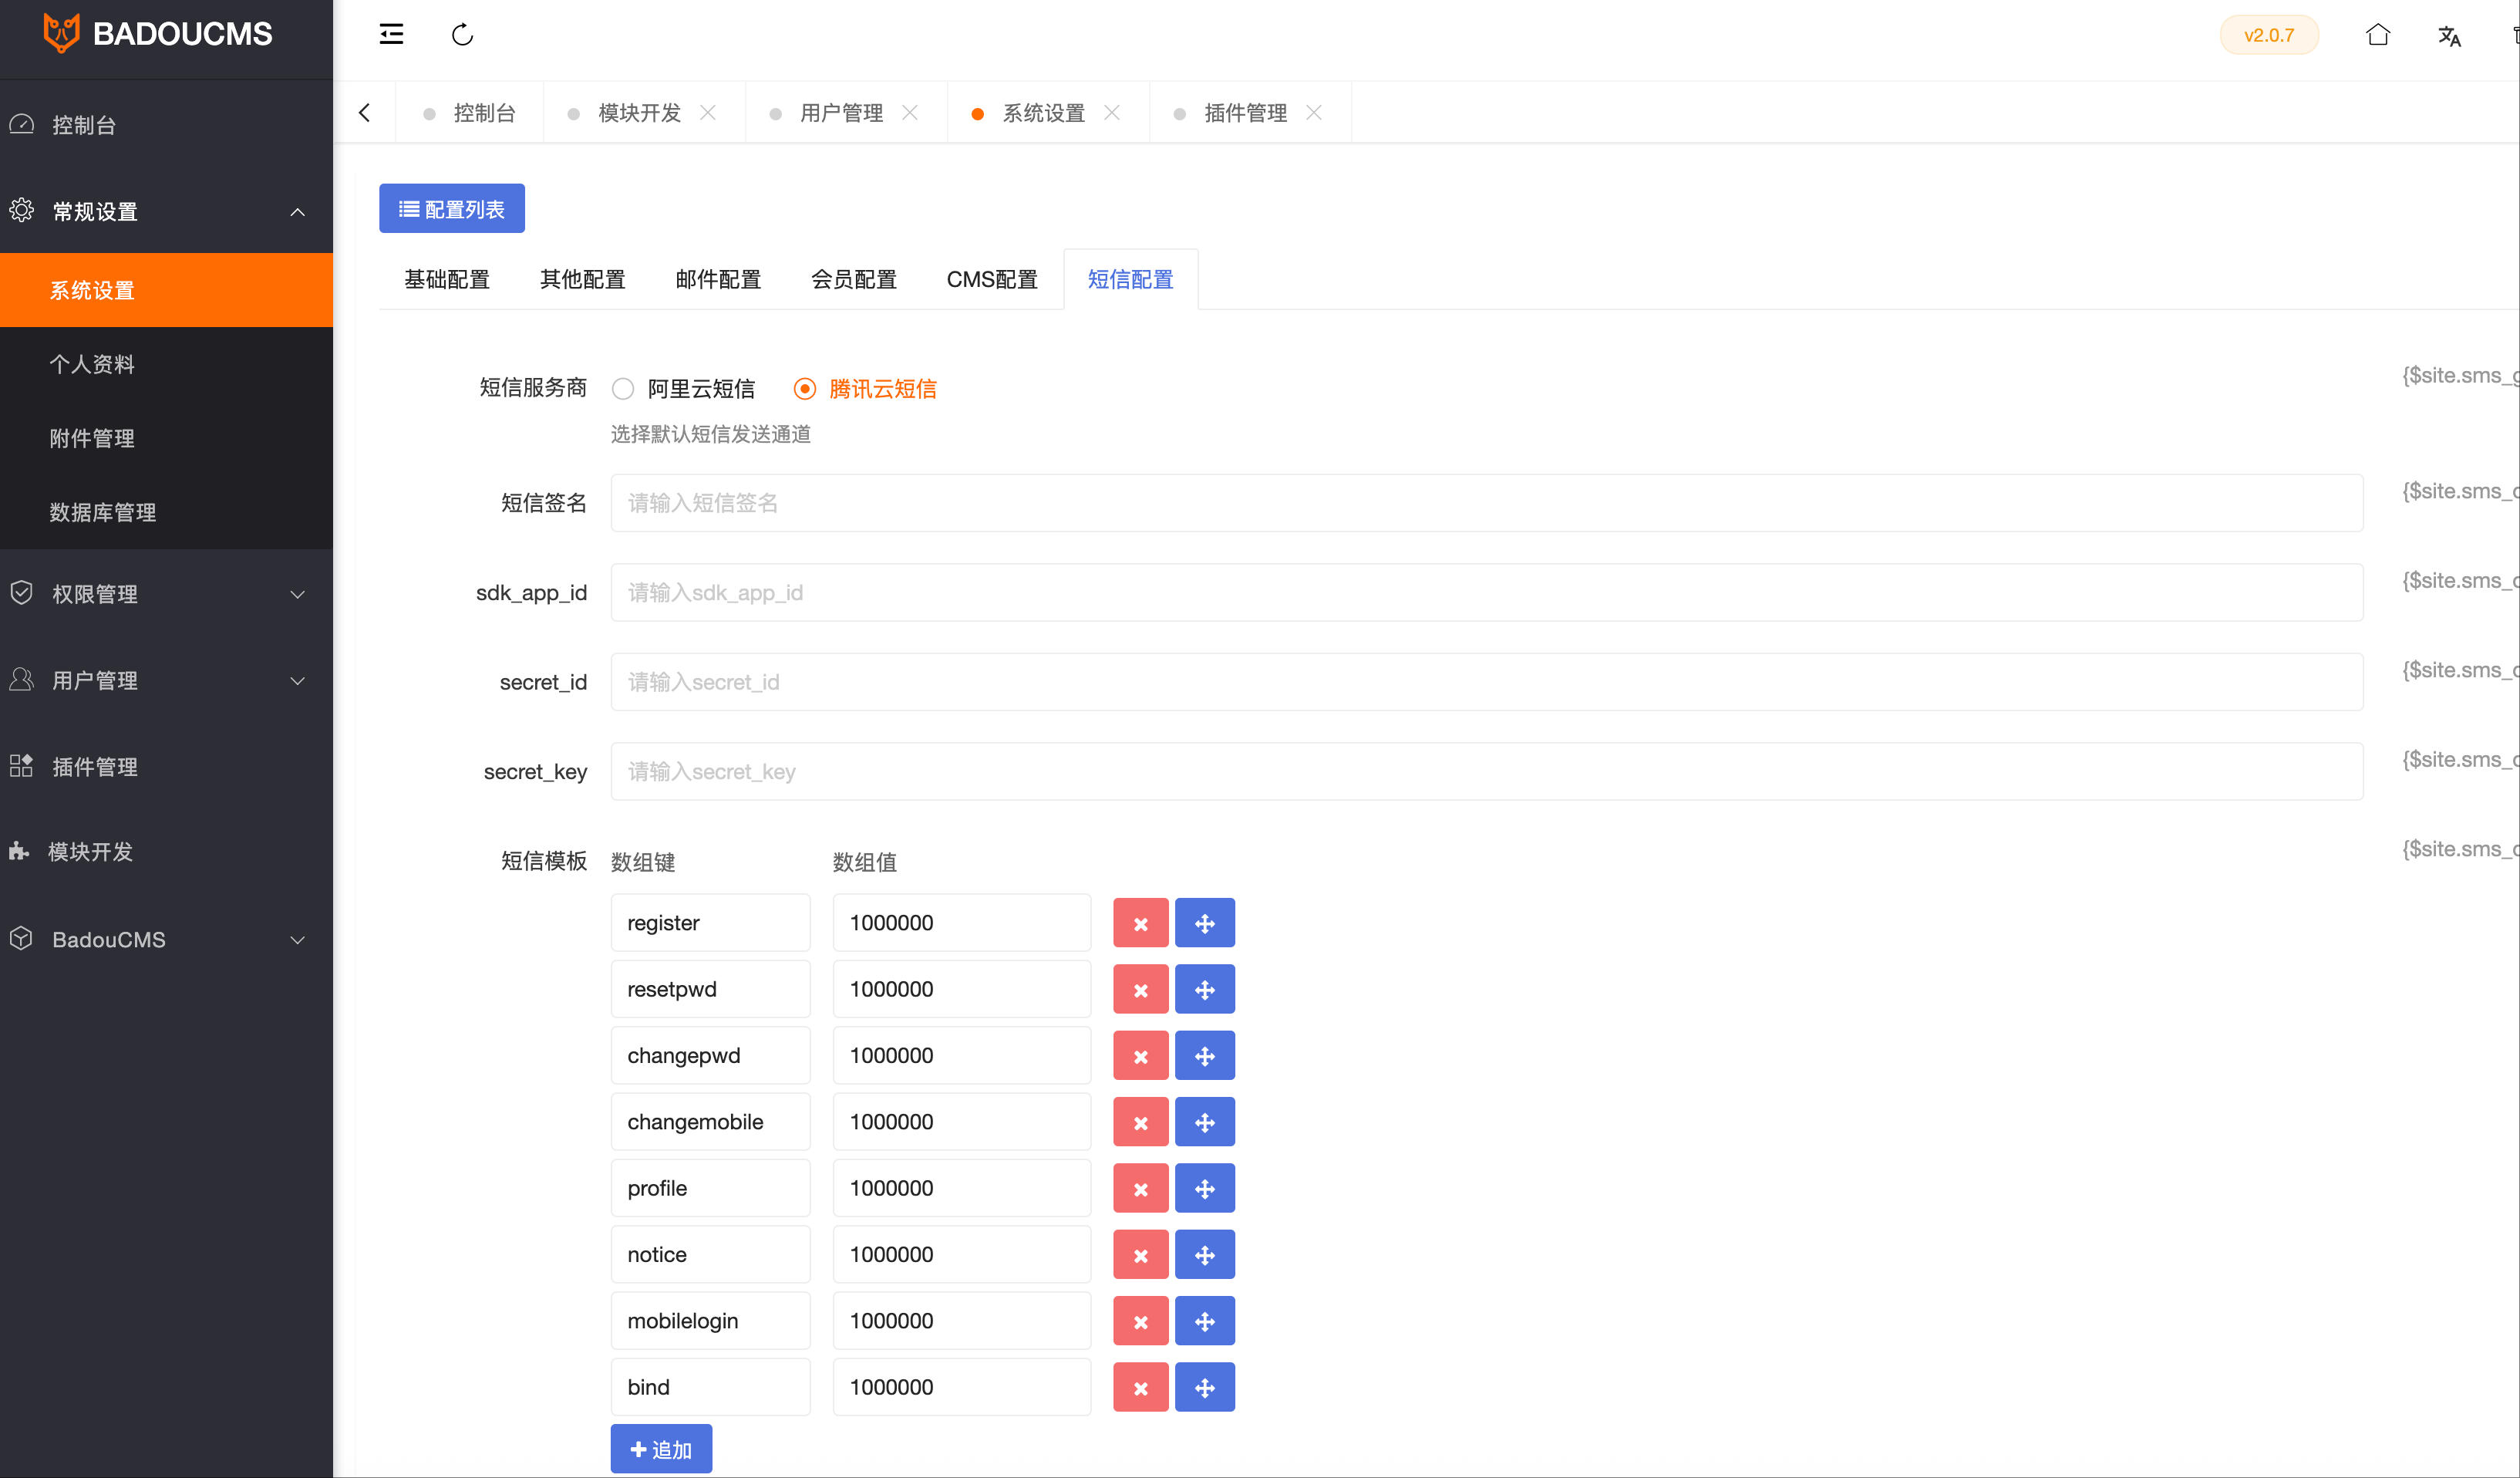The height and width of the screenshot is (1478, 2520).
Task: Switch to the 邮件配置 tab
Action: pyautogui.click(x=717, y=279)
